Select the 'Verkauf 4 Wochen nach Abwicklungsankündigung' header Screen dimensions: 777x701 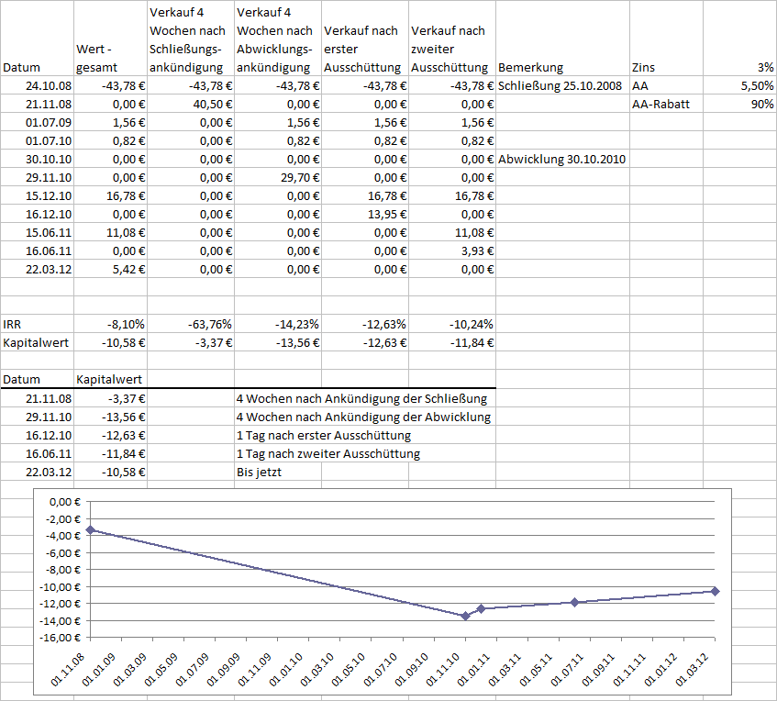(x=278, y=39)
